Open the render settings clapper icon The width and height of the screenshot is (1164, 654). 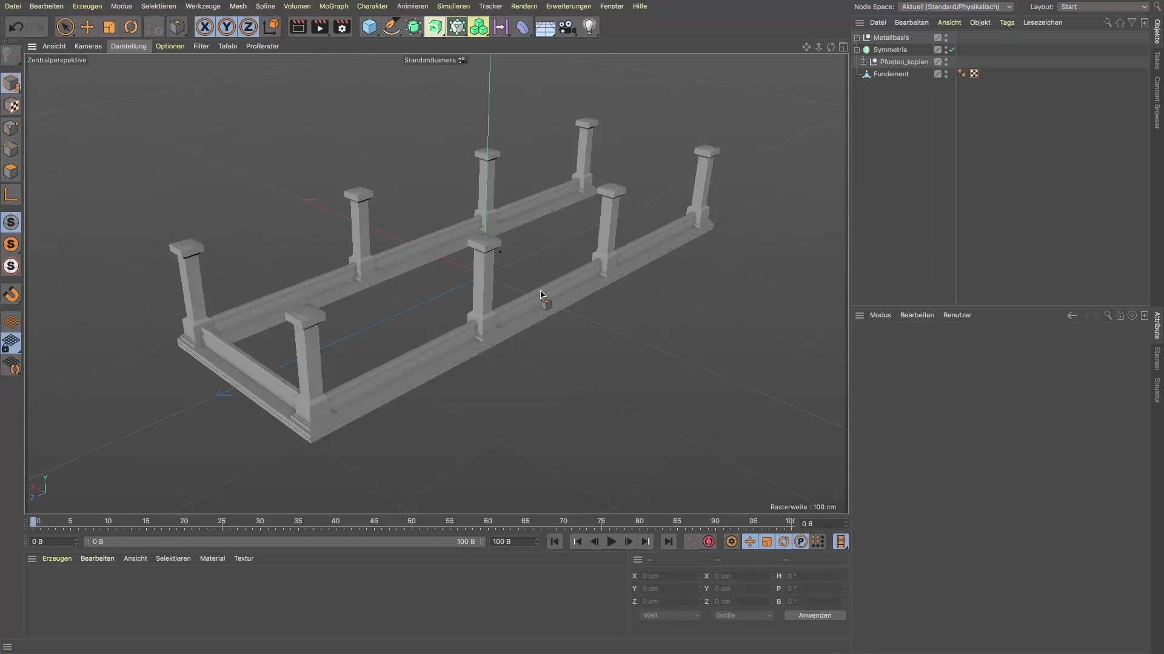(342, 27)
